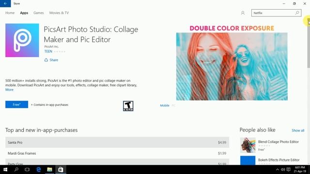Click the ESRB Teen rating icon
Viewport: 310px width, 174px height.
128,106
